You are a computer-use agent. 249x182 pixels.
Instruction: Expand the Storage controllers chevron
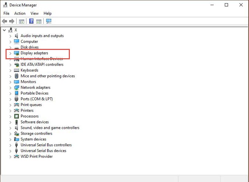pyautogui.click(x=10, y=134)
